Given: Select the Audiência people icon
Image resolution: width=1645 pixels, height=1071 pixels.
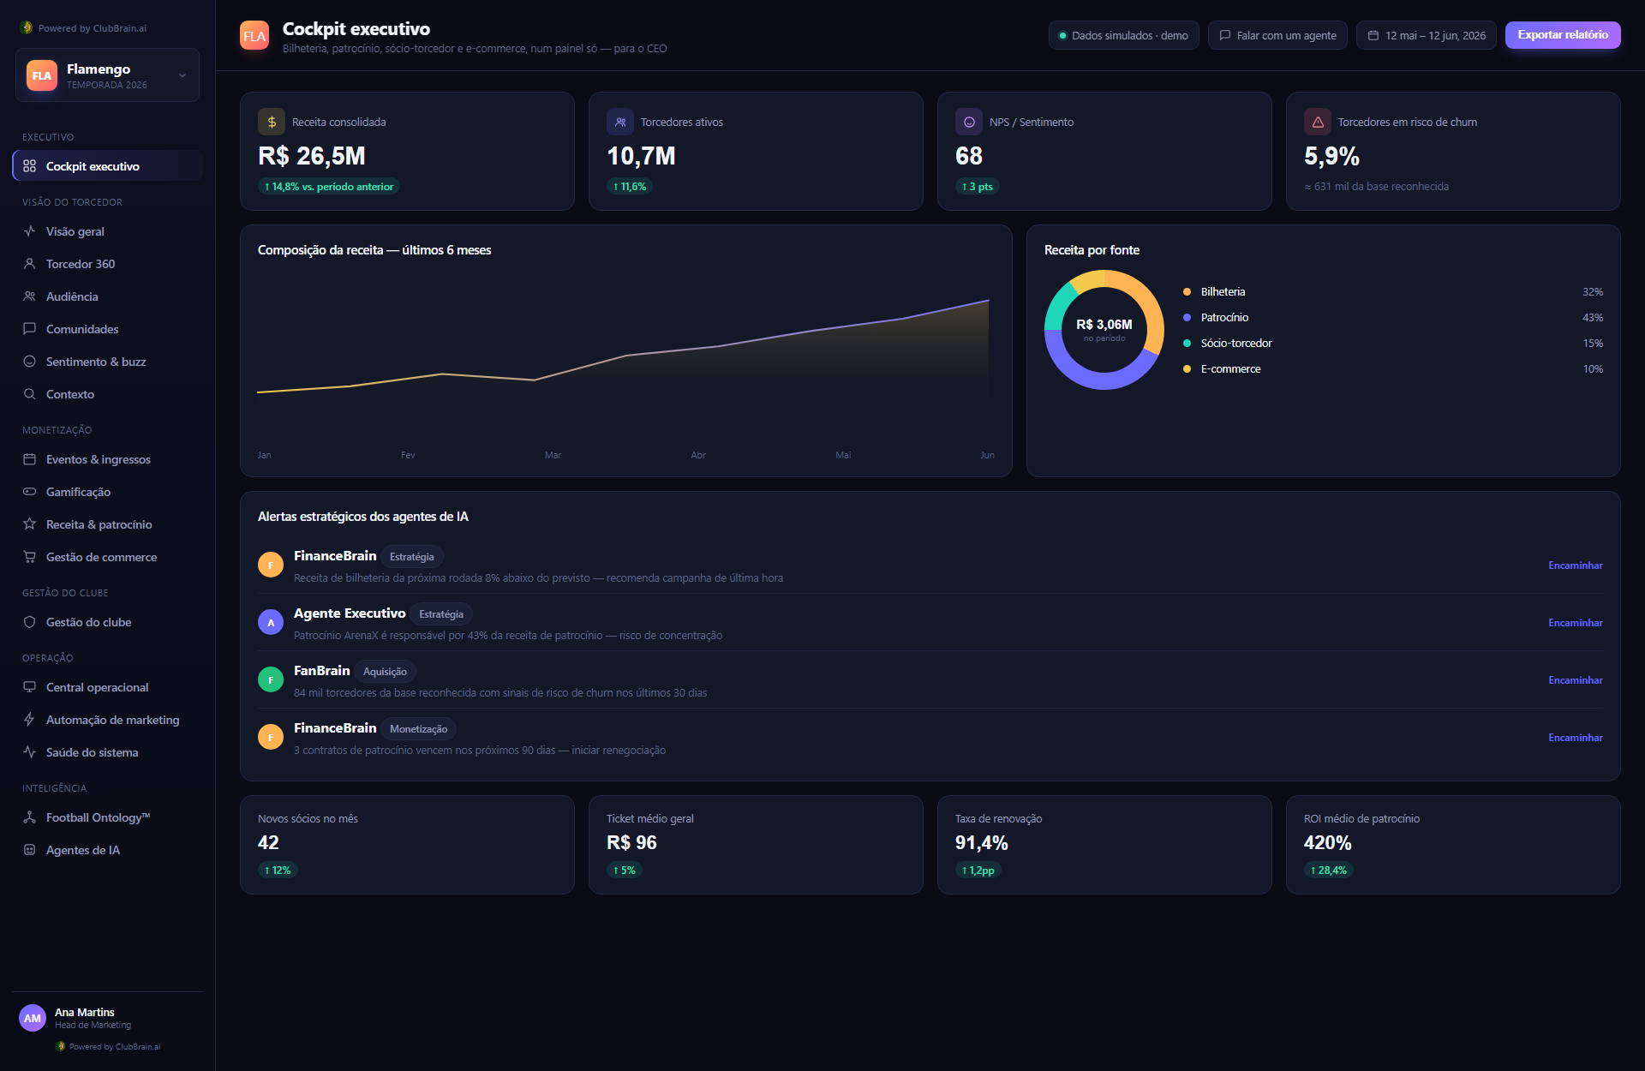Looking at the screenshot, I should [29, 296].
